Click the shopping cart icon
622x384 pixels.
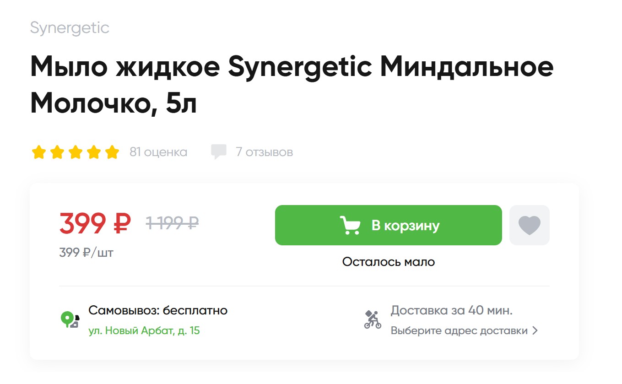tap(351, 225)
